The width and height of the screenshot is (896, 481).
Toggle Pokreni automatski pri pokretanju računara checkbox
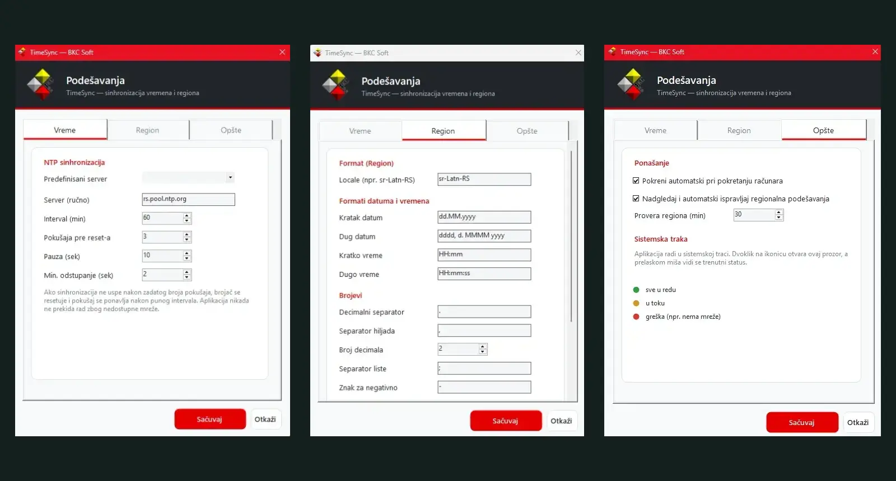point(636,181)
